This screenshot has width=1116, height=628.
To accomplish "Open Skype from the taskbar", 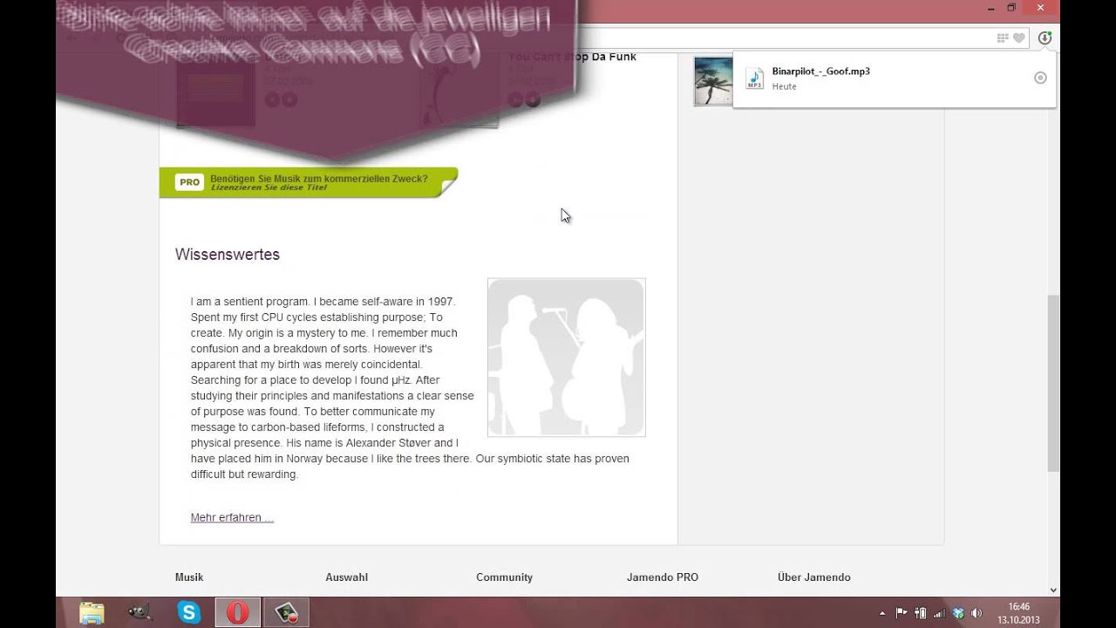I will [188, 613].
